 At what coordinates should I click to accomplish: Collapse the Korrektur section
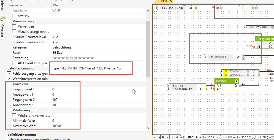[9, 84]
